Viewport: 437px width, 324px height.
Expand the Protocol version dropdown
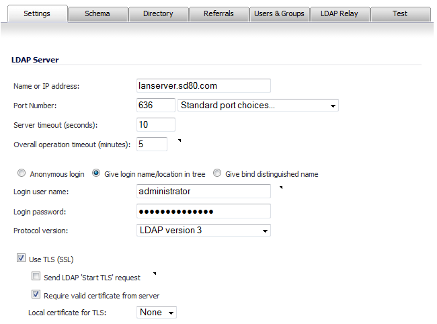coord(204,231)
